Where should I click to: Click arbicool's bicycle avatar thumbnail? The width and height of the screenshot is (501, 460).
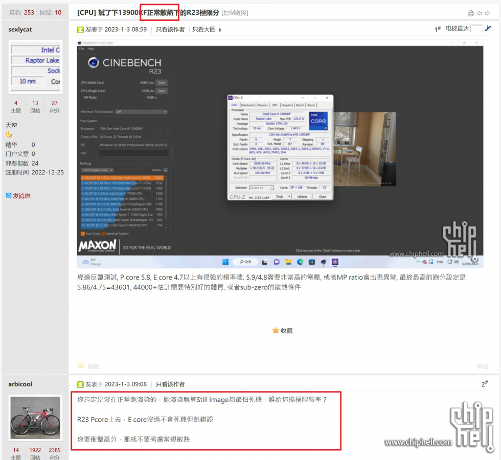35,418
